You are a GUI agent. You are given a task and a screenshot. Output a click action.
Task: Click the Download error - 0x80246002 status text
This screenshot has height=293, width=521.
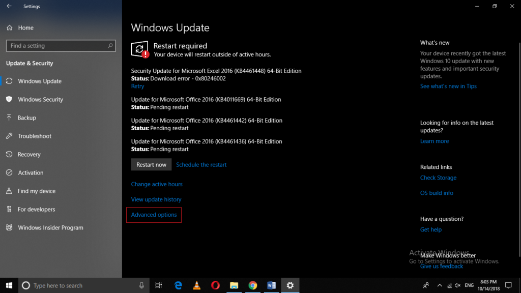tap(188, 78)
